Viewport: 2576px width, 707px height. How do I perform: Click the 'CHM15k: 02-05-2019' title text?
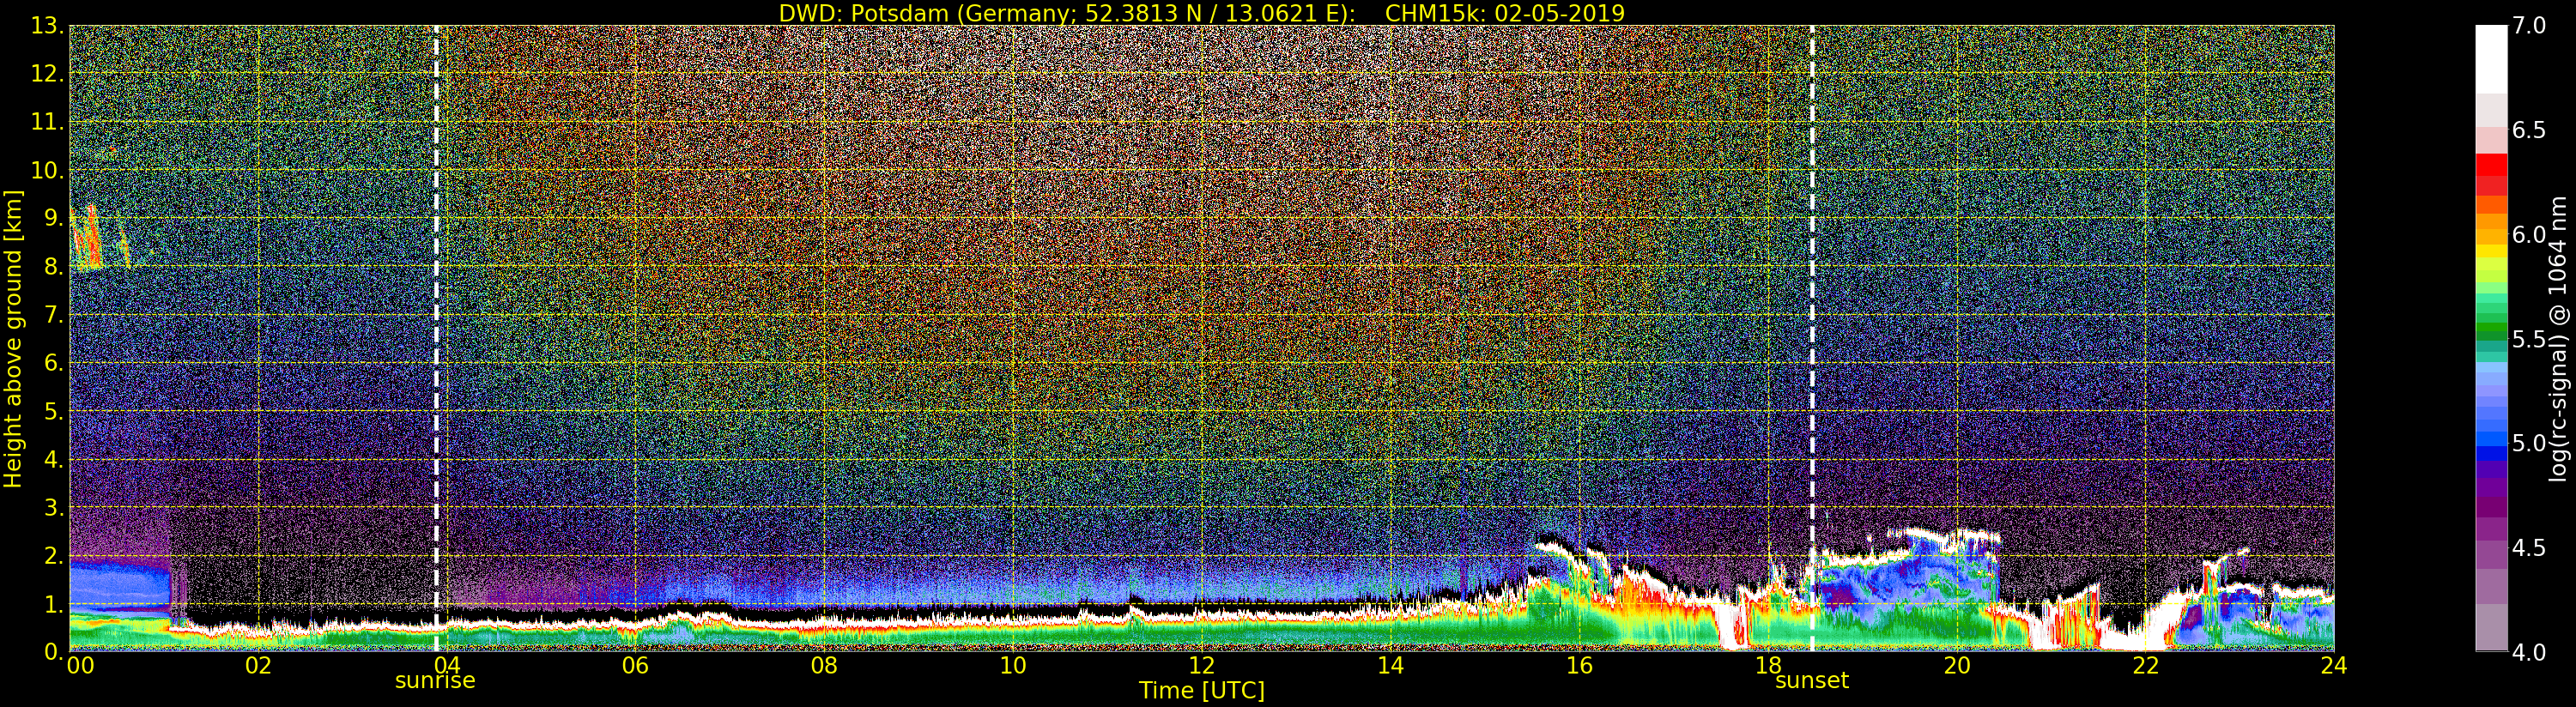click(1505, 13)
